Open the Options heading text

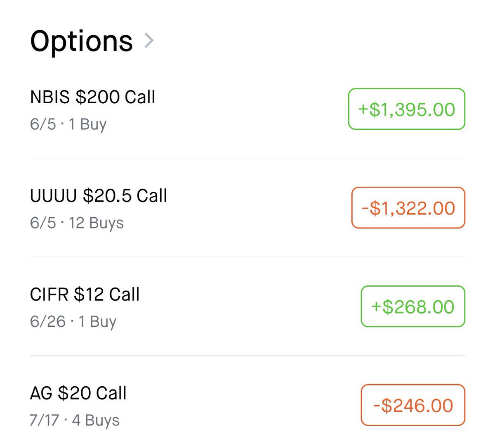82,42
